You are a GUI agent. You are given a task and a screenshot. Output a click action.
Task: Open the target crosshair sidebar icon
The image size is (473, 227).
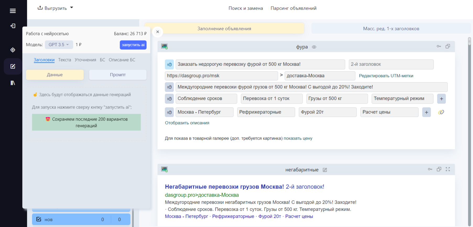(13, 50)
